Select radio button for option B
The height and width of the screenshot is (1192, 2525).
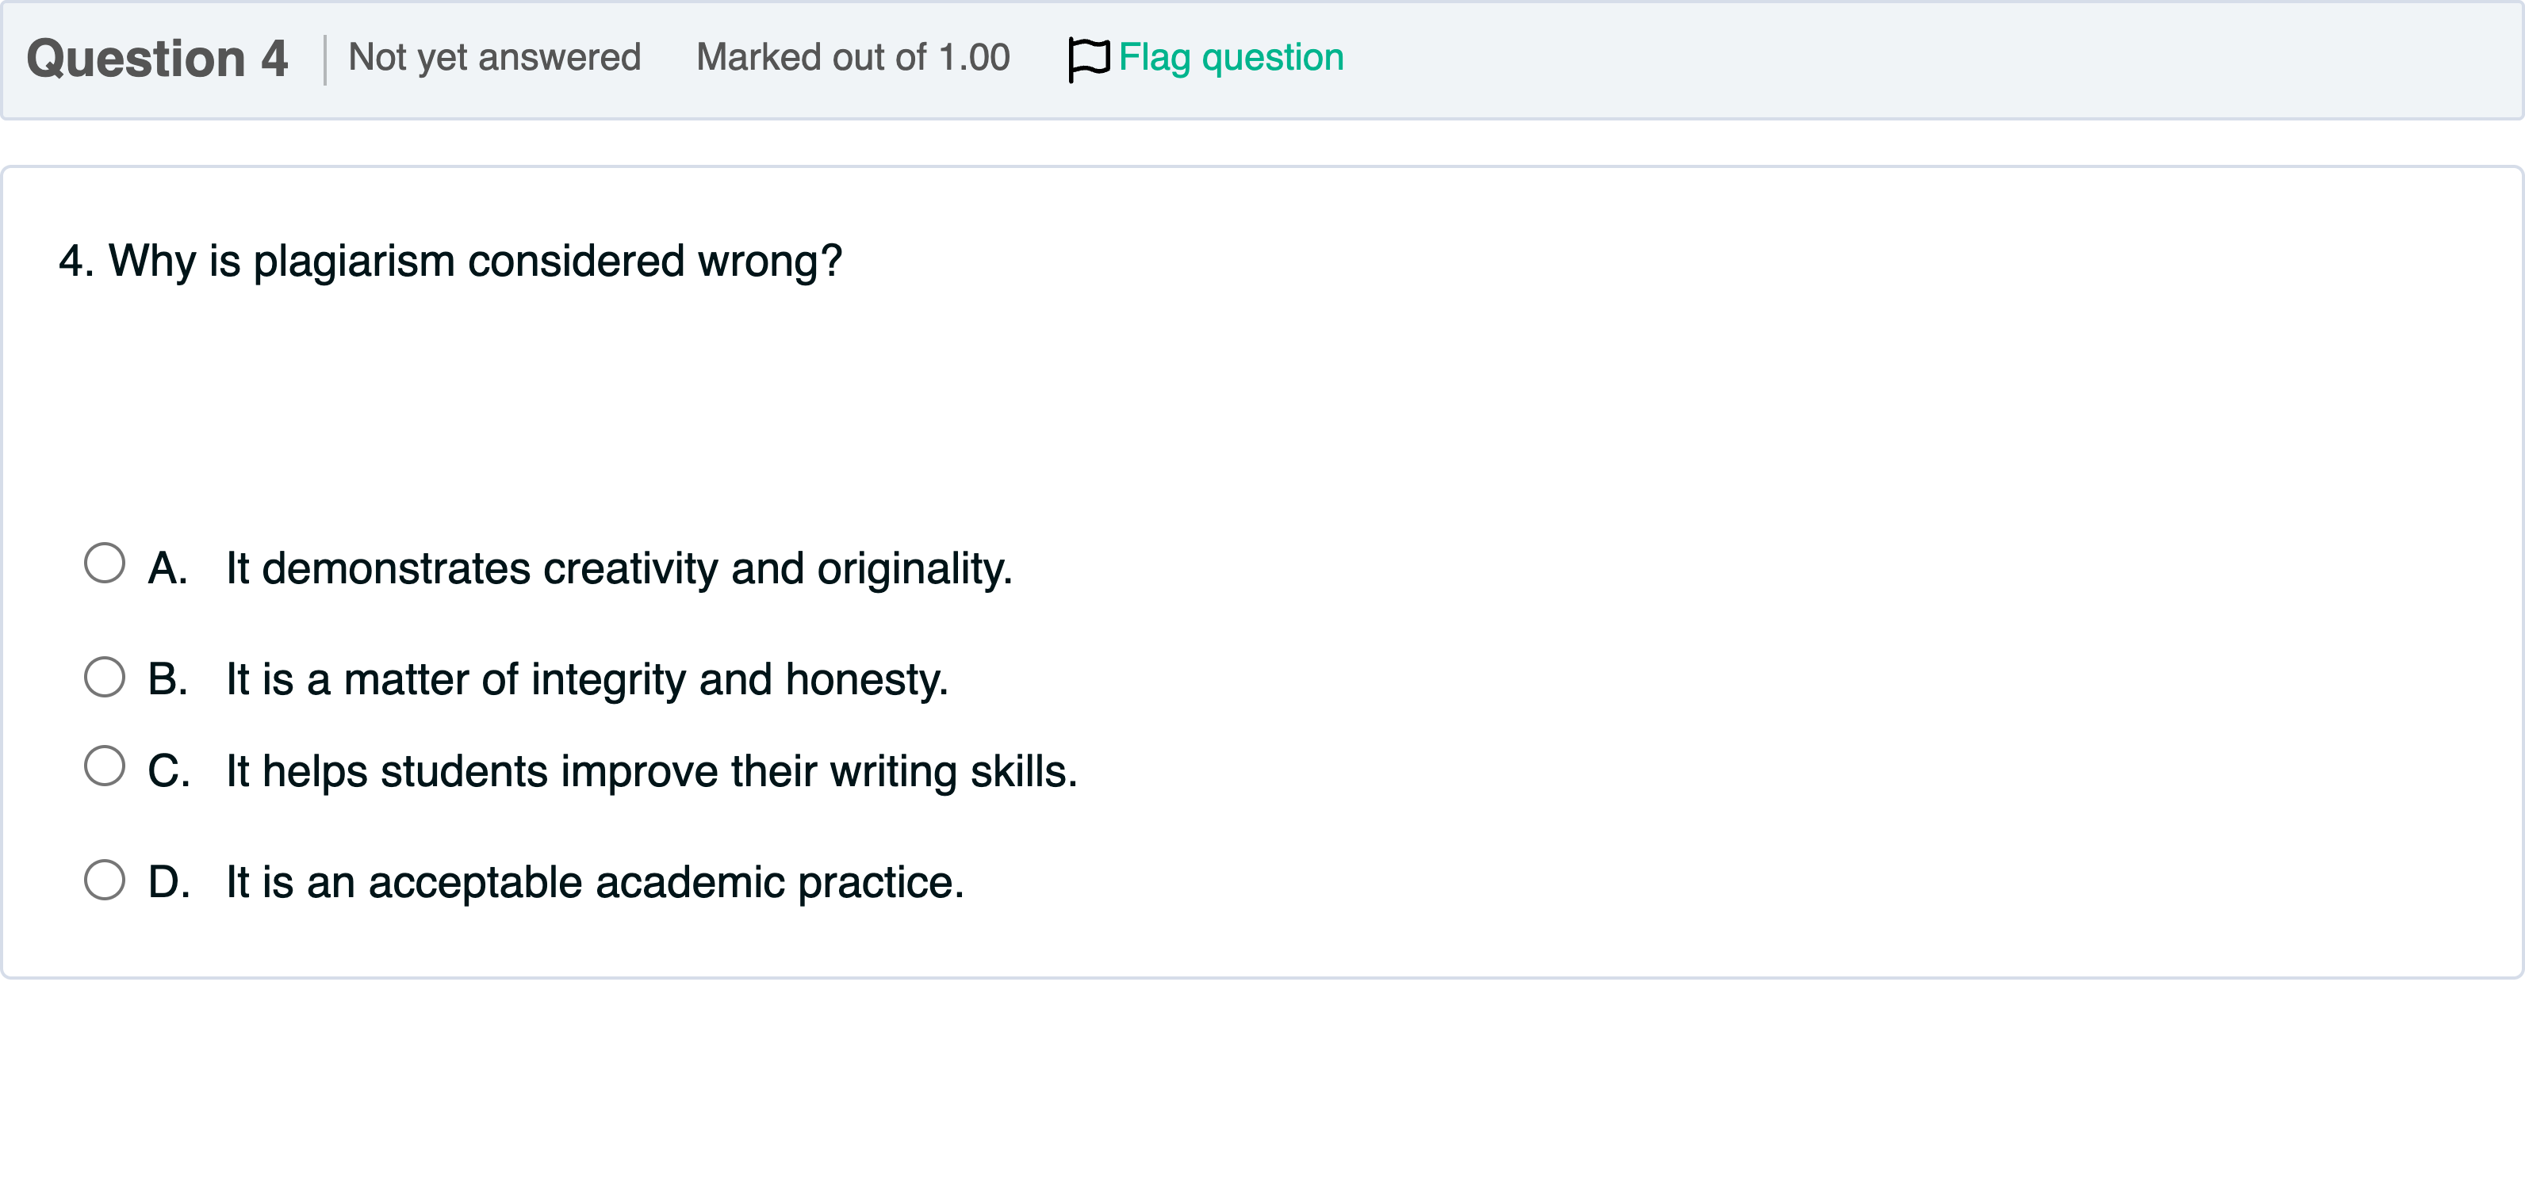click(105, 677)
